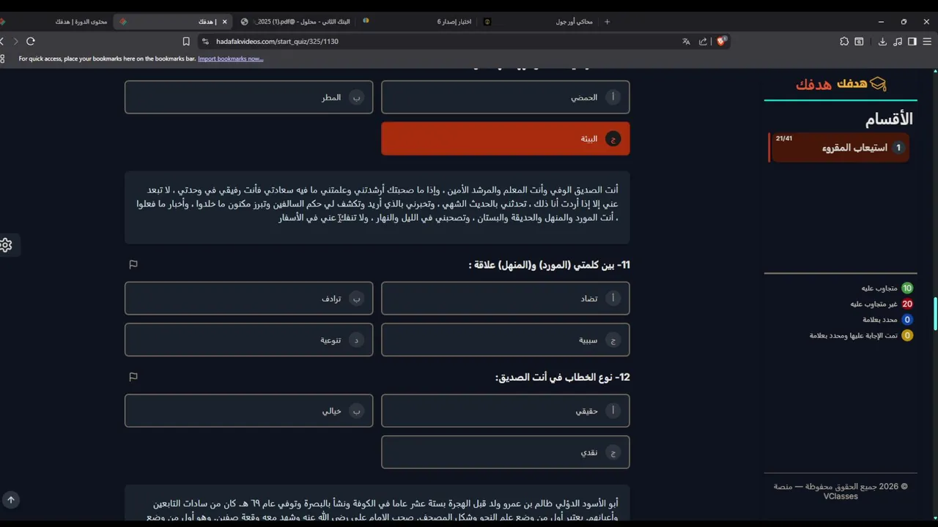Switch to محتوى الدورة | هدفك tab
Viewport: 938px width, 527px height.
pos(82,21)
